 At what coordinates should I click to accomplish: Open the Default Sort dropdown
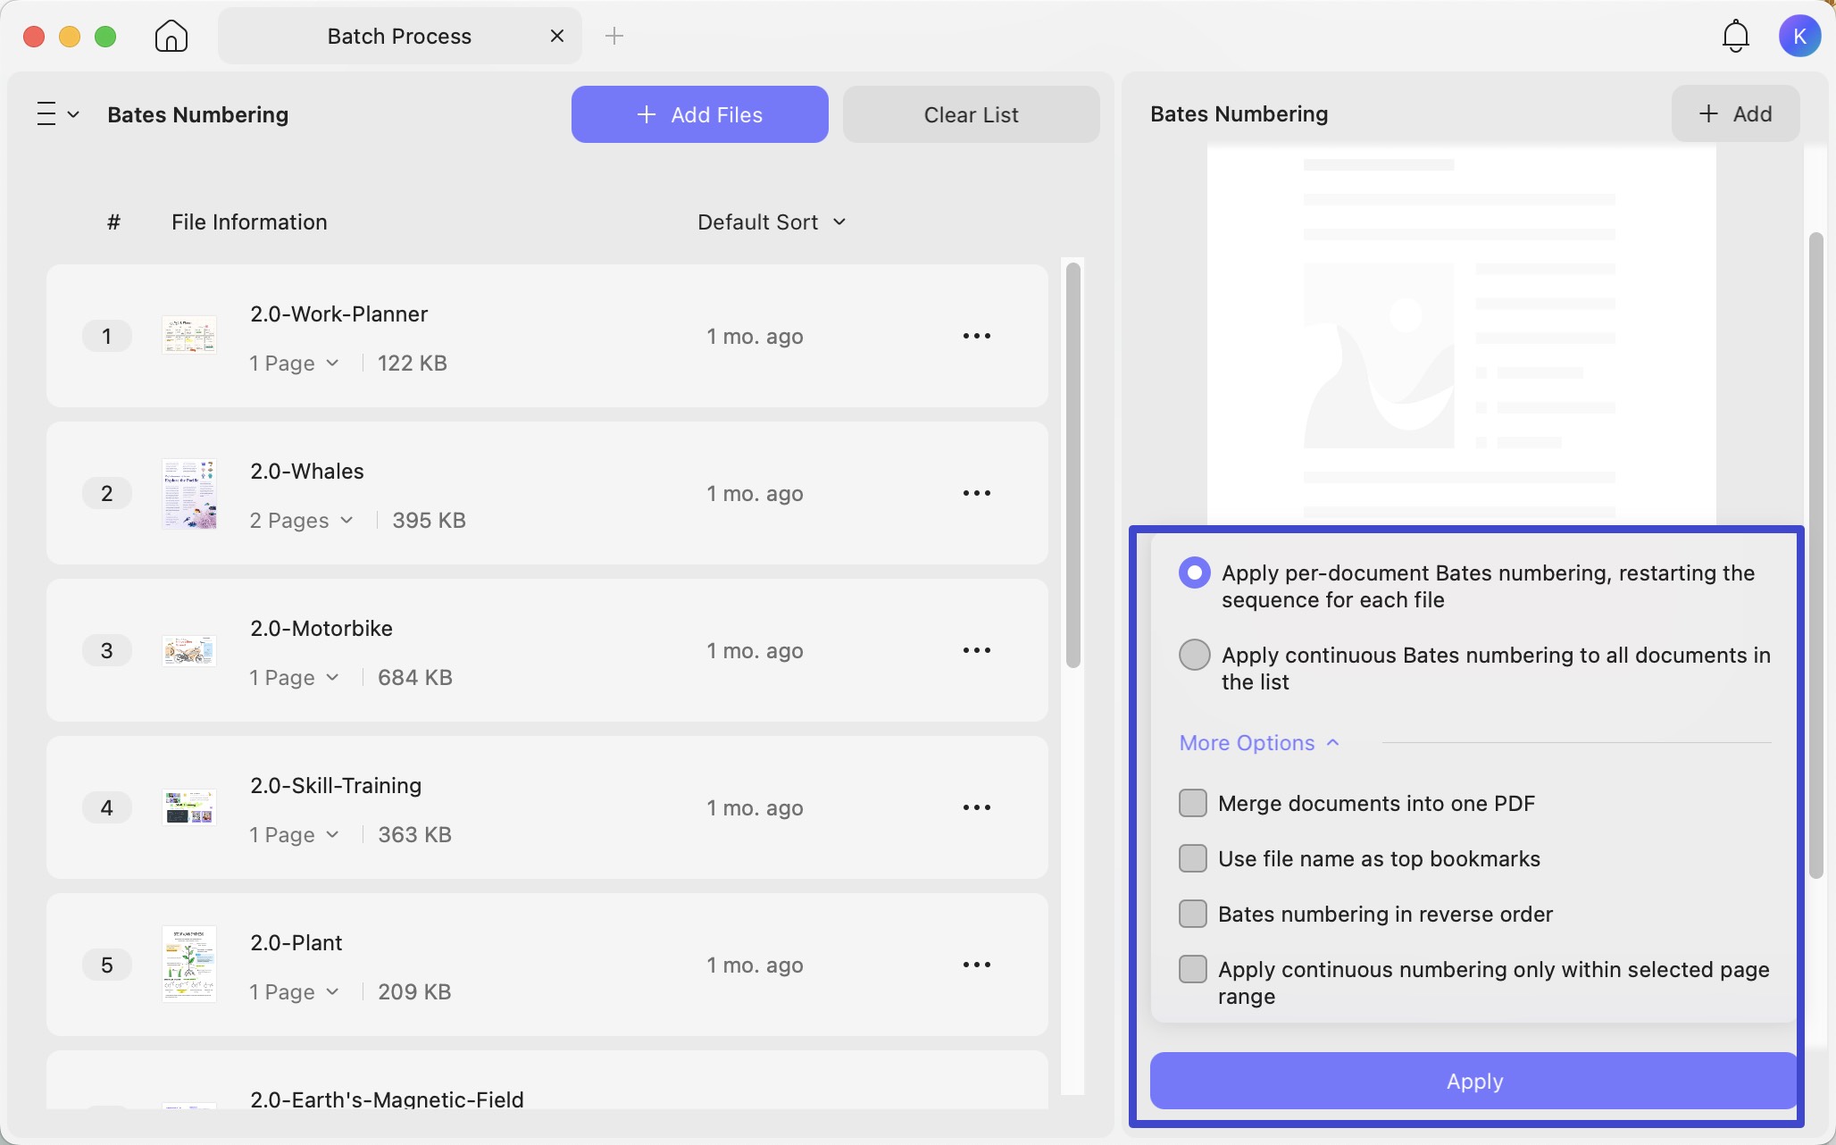point(772,221)
